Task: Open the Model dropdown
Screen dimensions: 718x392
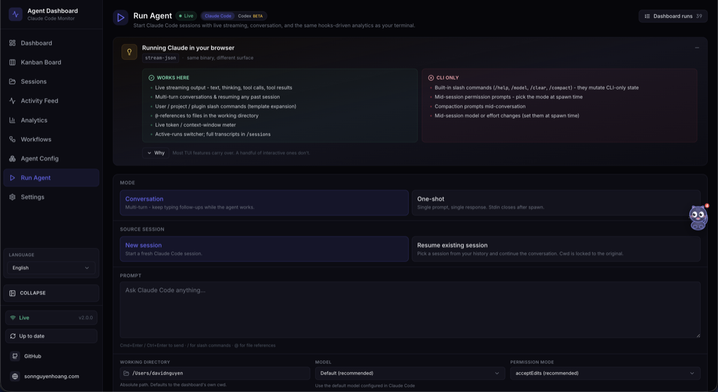Action: click(410, 373)
